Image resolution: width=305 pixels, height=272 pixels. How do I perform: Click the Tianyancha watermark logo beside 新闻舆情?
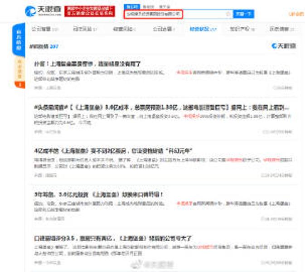point(284,46)
